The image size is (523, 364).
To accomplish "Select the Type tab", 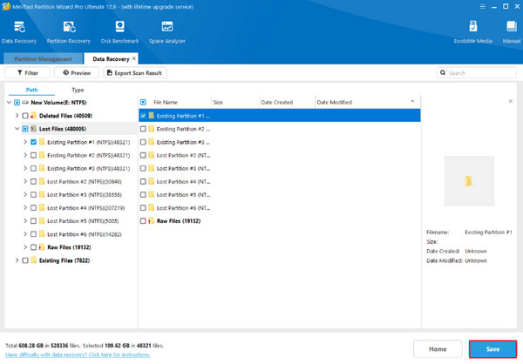I will coord(78,90).
